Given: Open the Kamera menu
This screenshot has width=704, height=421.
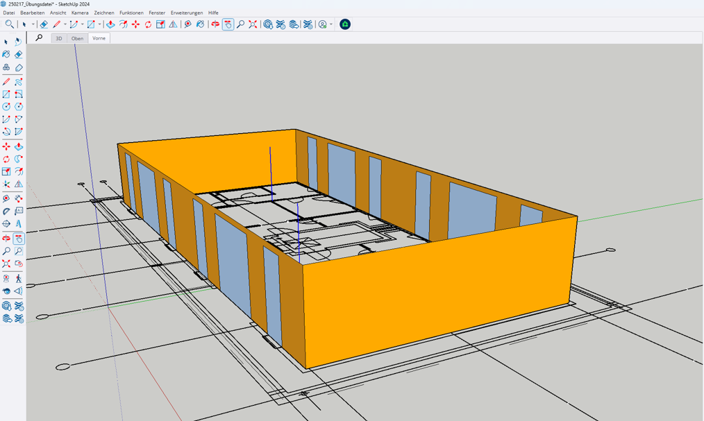Looking at the screenshot, I should pos(80,12).
